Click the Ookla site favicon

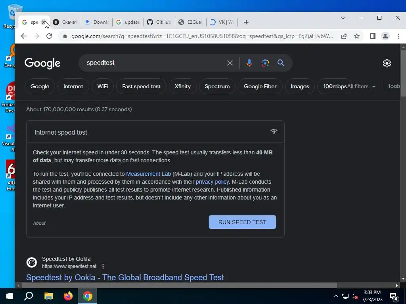tap(32, 262)
